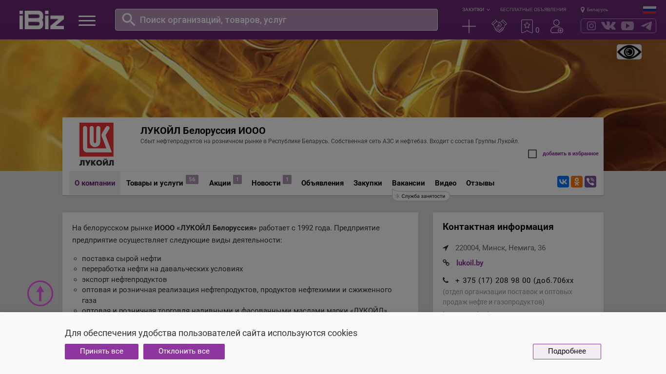Image resolution: width=666 pixels, height=374 pixels.
Task: Share company page on VK
Action: tap(563, 182)
